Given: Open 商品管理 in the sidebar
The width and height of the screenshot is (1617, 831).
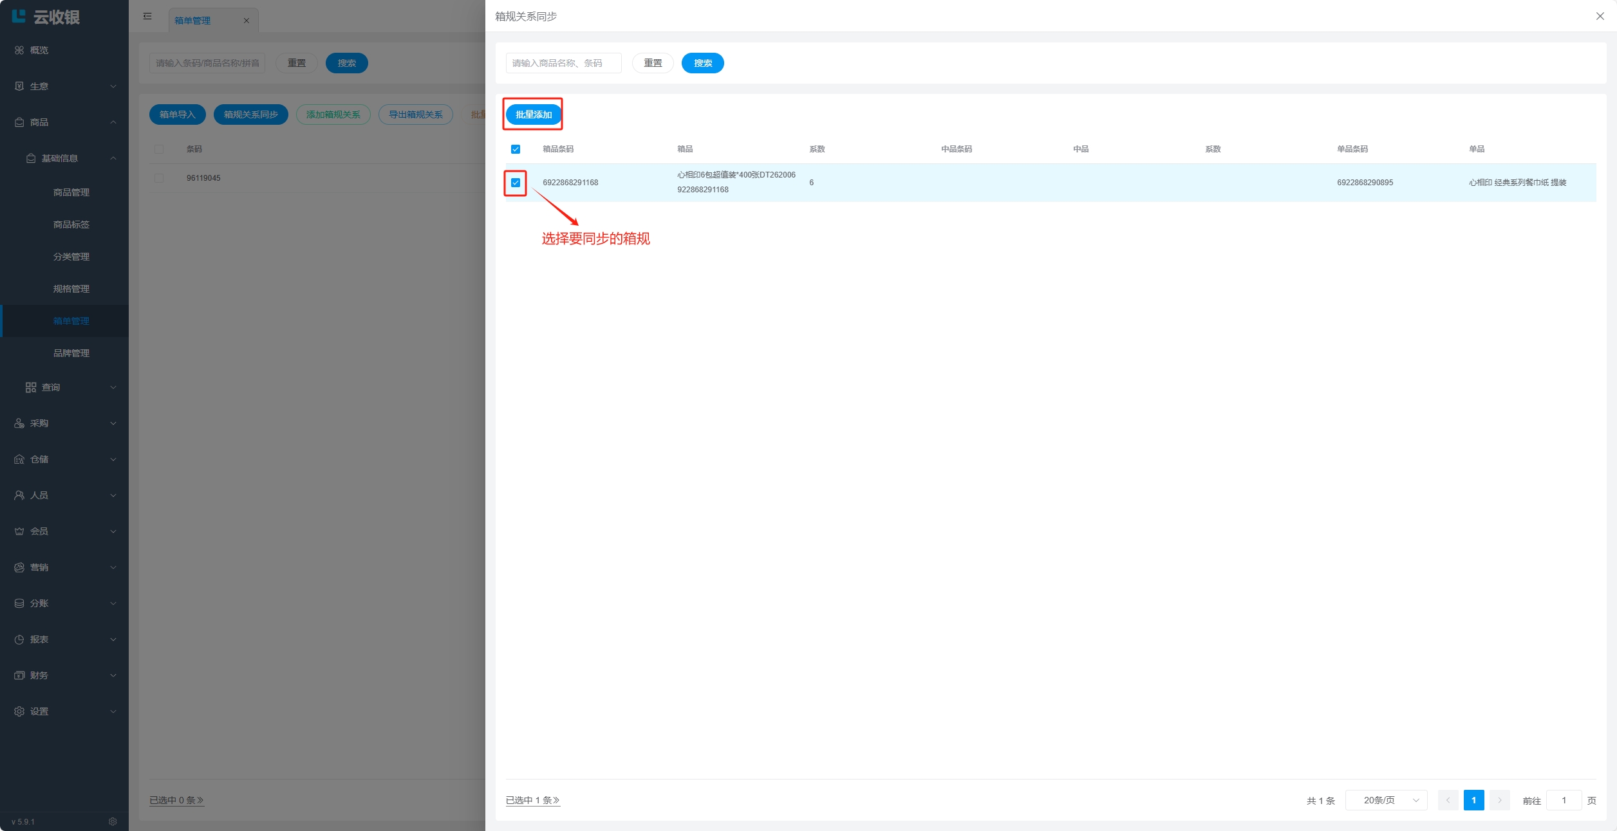Looking at the screenshot, I should coord(71,192).
